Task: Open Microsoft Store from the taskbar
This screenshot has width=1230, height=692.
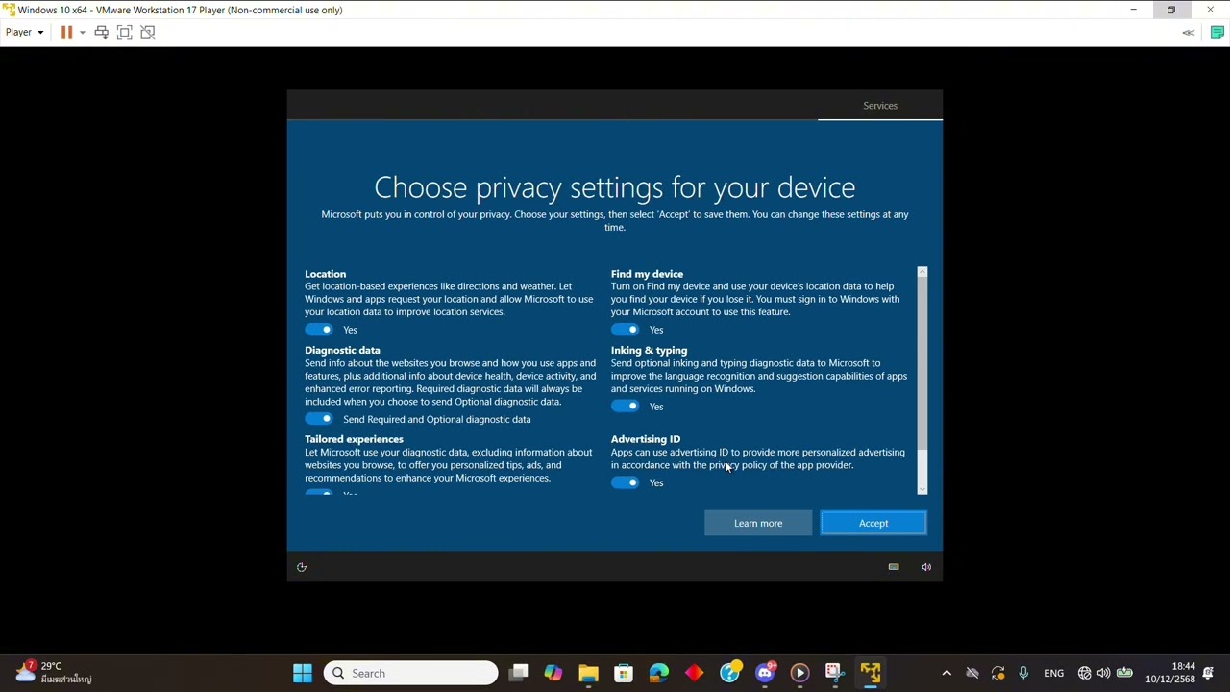Action: pos(624,673)
